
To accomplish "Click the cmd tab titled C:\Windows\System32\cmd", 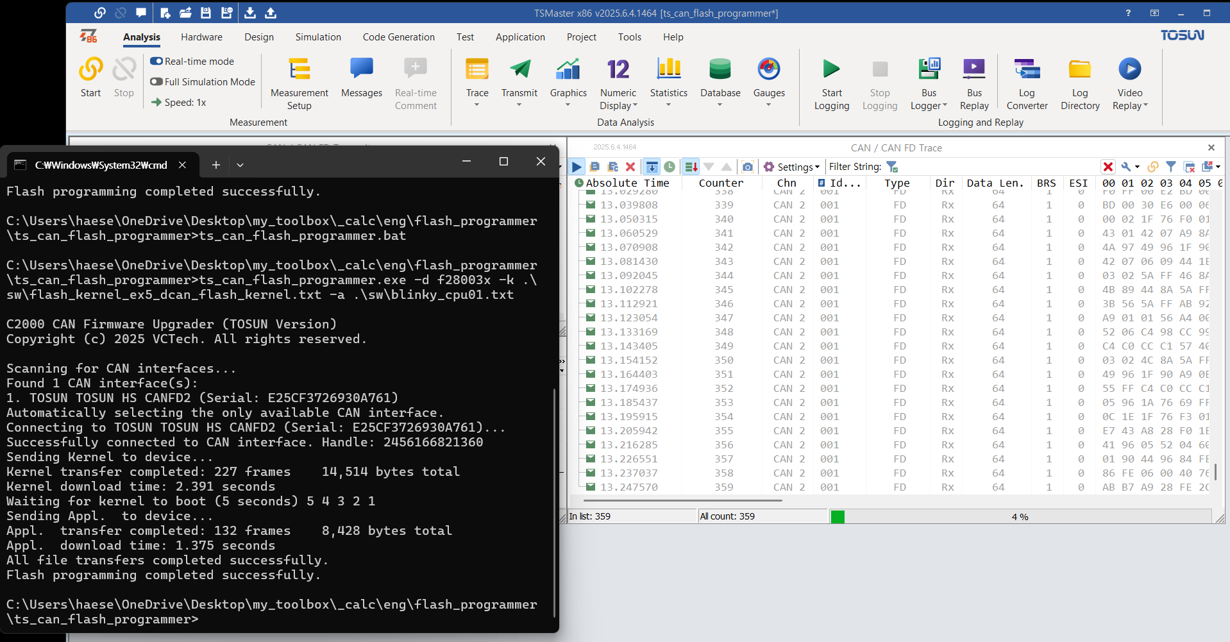I will [x=101, y=165].
